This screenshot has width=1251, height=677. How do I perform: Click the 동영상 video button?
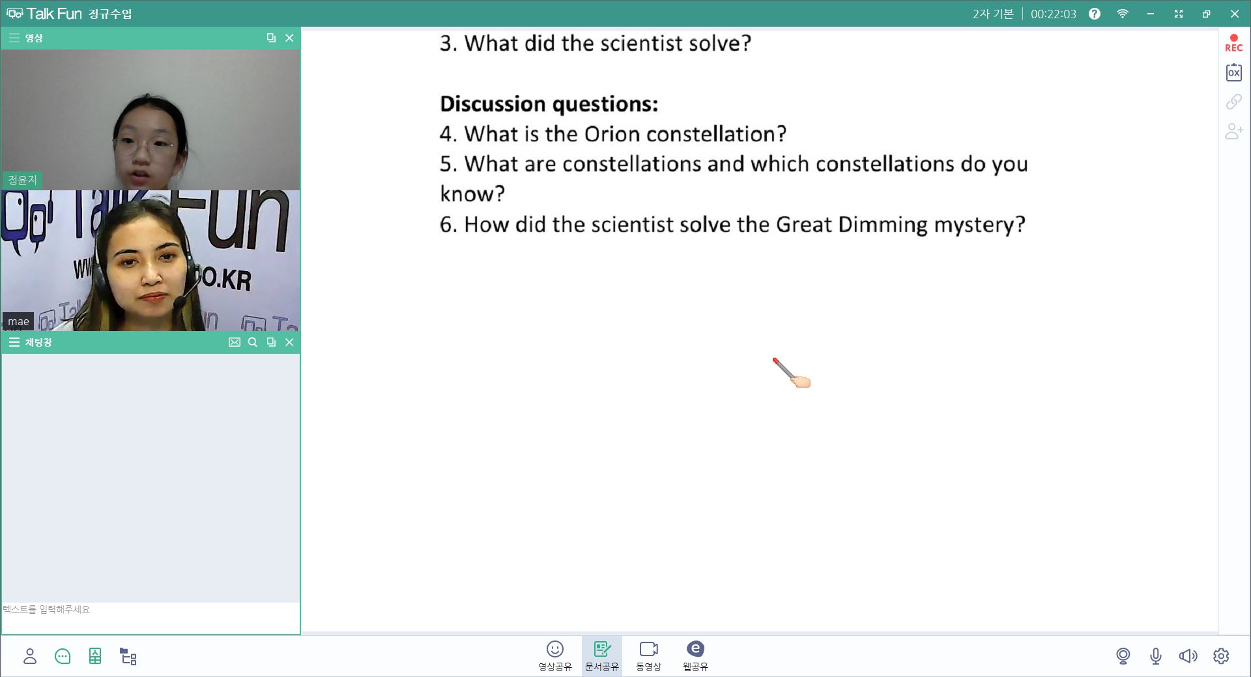pyautogui.click(x=648, y=655)
